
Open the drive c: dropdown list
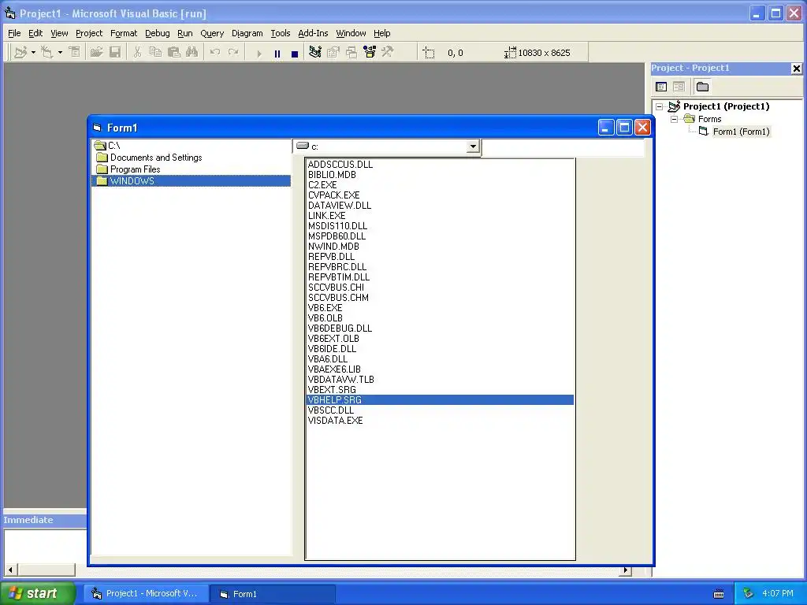pyautogui.click(x=473, y=147)
